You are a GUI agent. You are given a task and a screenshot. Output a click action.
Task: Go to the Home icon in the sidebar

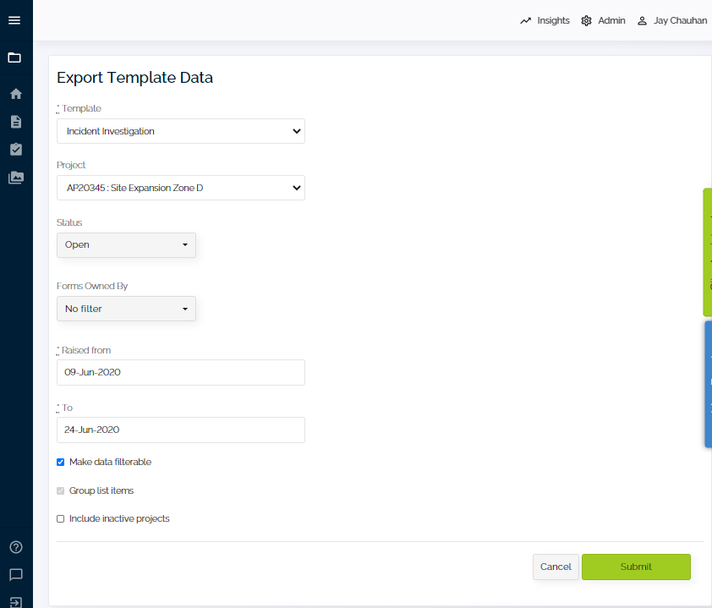(16, 94)
